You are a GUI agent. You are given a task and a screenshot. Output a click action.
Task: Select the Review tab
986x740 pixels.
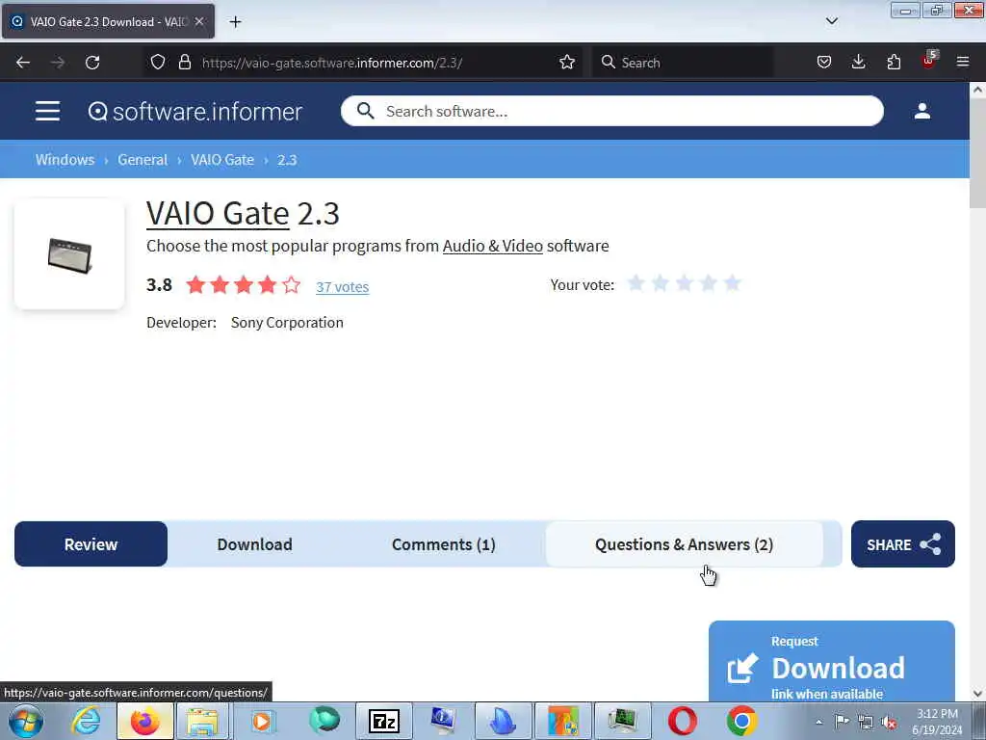(91, 544)
